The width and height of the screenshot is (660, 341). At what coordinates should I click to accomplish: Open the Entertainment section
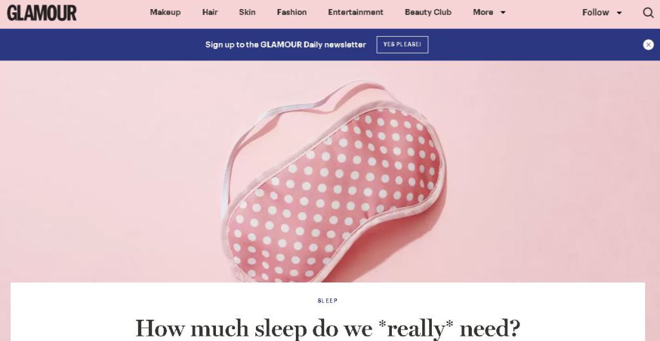point(356,12)
